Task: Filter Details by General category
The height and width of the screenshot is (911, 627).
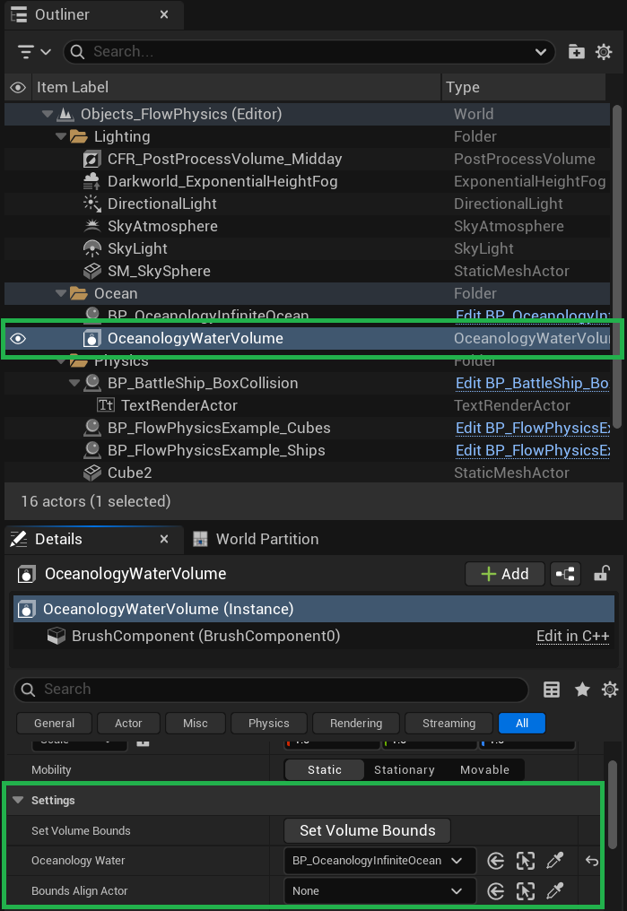Action: point(54,724)
